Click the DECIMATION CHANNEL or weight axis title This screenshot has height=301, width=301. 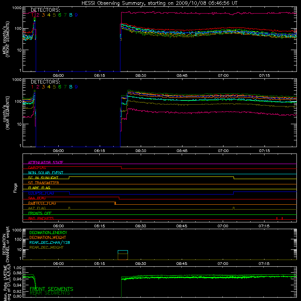click(x=6, y=244)
